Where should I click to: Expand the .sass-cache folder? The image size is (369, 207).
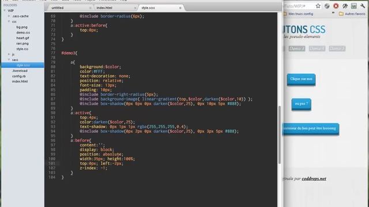click(x=9, y=16)
